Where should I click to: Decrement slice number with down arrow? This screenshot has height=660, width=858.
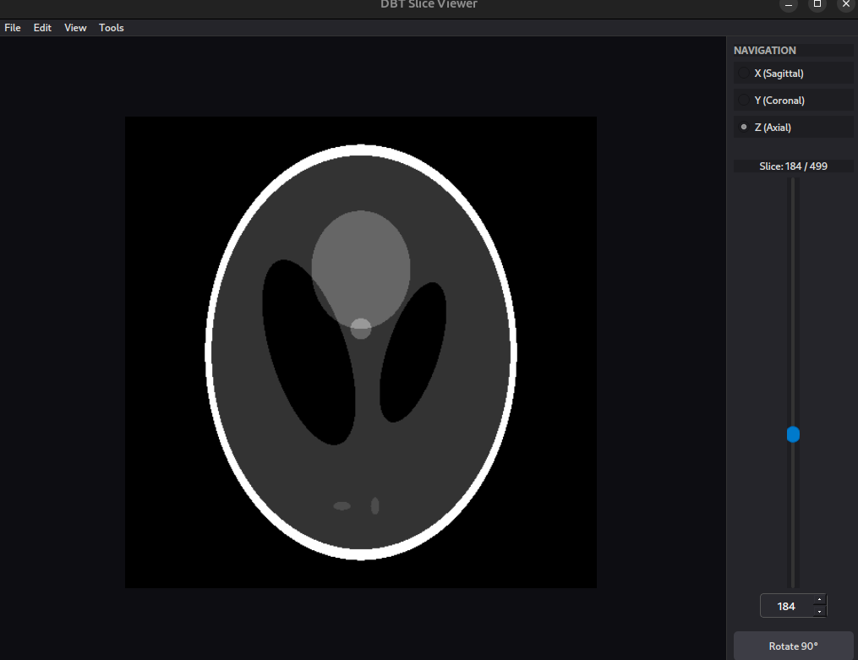[x=819, y=611]
